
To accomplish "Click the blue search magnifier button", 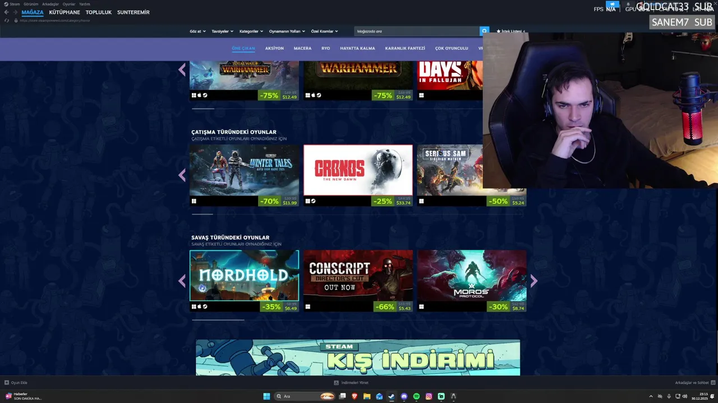I will 485,31.
